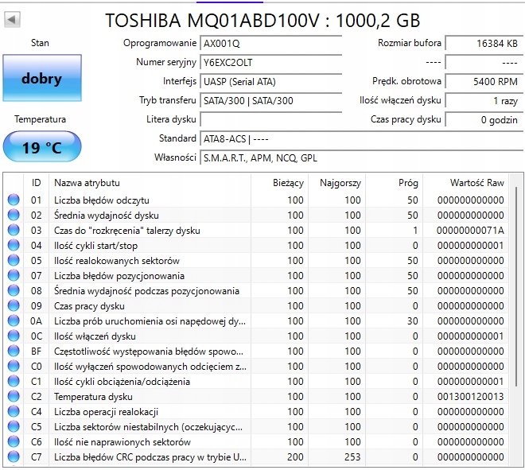Click status orb for 'Liczba operacji realokacji'
This screenshot has height=470, width=525.
pos(14,412)
